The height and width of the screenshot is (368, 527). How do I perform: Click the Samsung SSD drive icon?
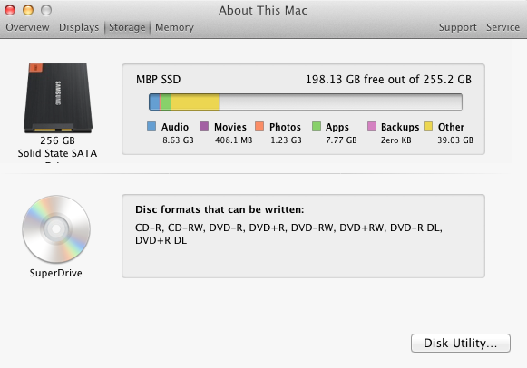(x=58, y=98)
